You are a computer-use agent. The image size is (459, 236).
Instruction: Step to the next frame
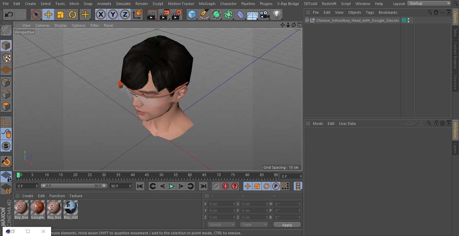tap(181, 186)
